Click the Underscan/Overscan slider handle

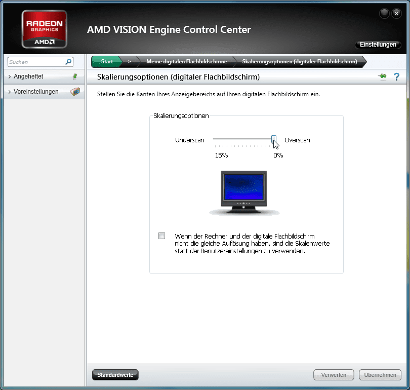coord(273,139)
